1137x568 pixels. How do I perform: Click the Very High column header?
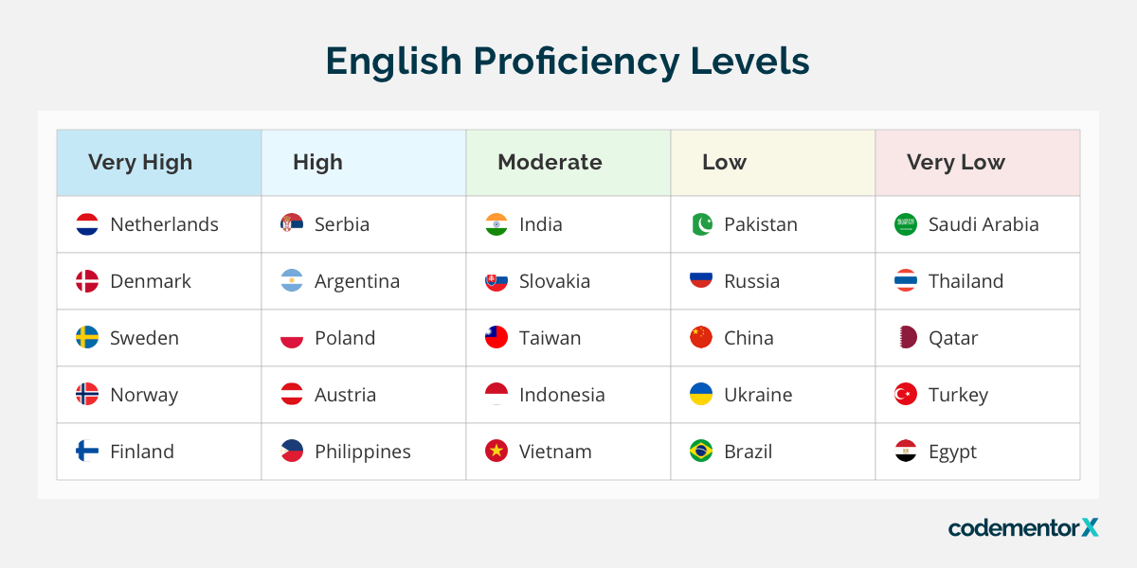point(140,162)
